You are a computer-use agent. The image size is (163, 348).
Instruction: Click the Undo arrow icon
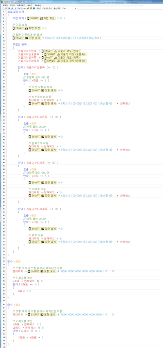click(x=24, y=8)
